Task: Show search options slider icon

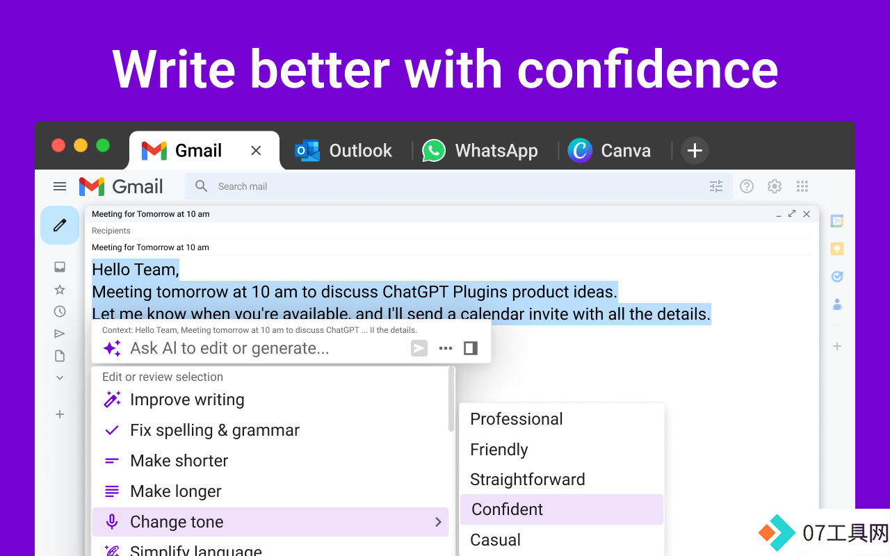Action: coord(716,186)
